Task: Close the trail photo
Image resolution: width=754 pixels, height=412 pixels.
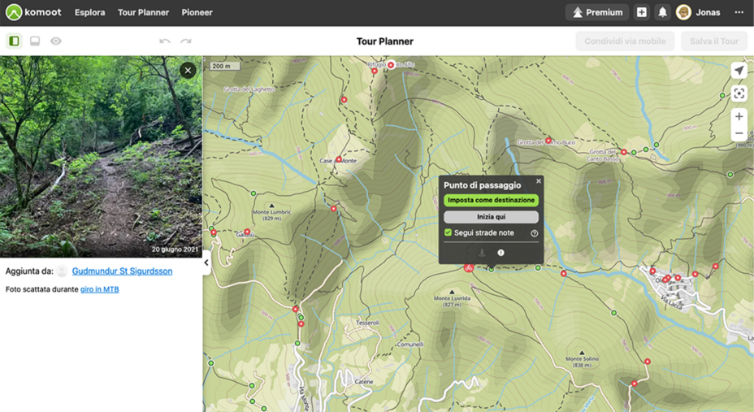Action: point(188,71)
